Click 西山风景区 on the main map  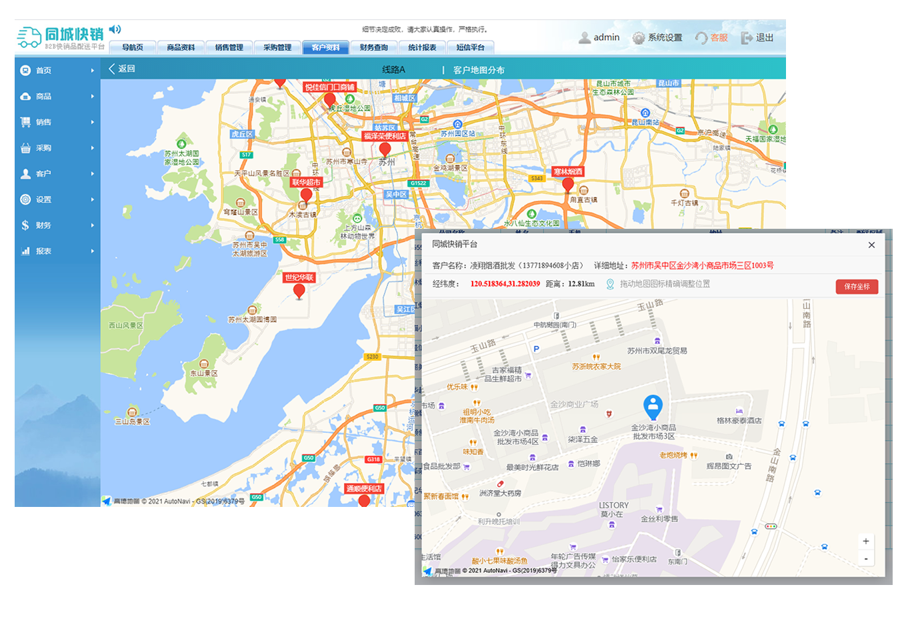coord(126,326)
